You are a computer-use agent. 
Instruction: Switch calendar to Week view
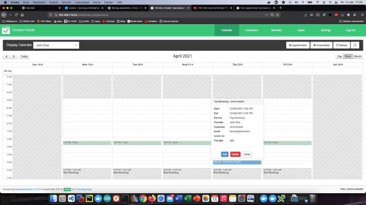click(348, 56)
